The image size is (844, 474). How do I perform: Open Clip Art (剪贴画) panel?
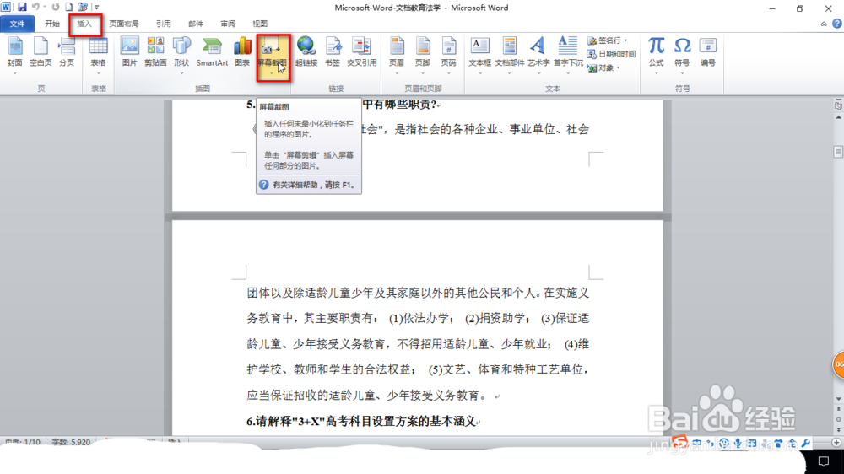pyautogui.click(x=155, y=53)
